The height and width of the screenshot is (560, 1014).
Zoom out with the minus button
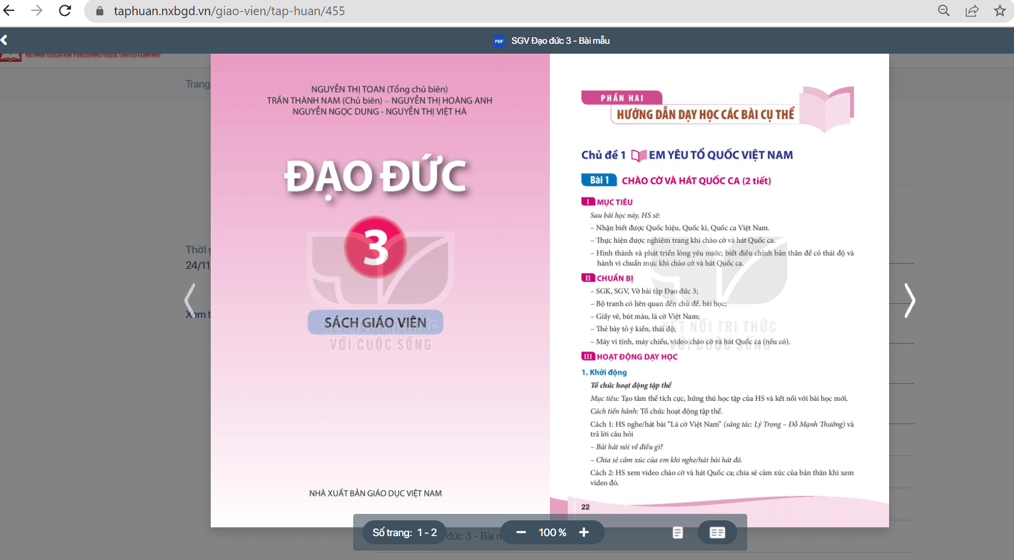tap(521, 532)
